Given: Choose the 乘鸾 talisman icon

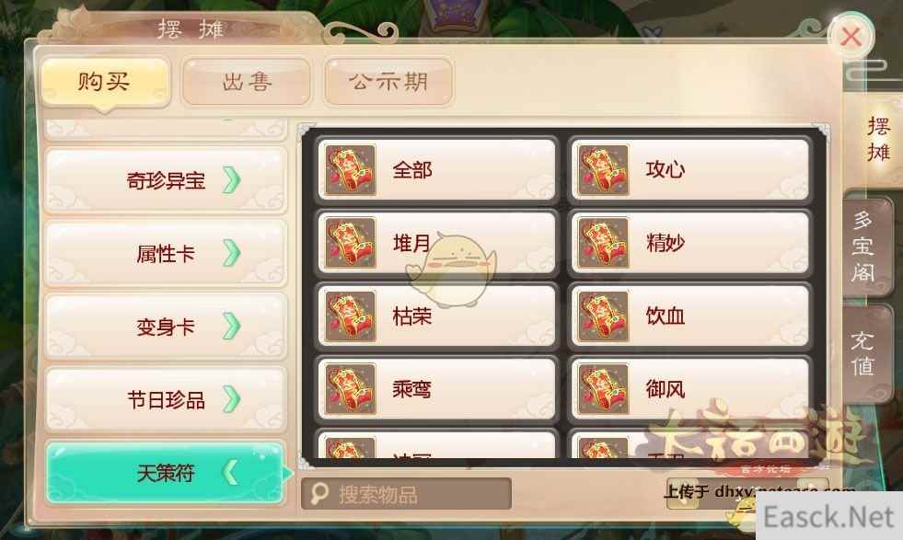Looking at the screenshot, I should pos(350,388).
